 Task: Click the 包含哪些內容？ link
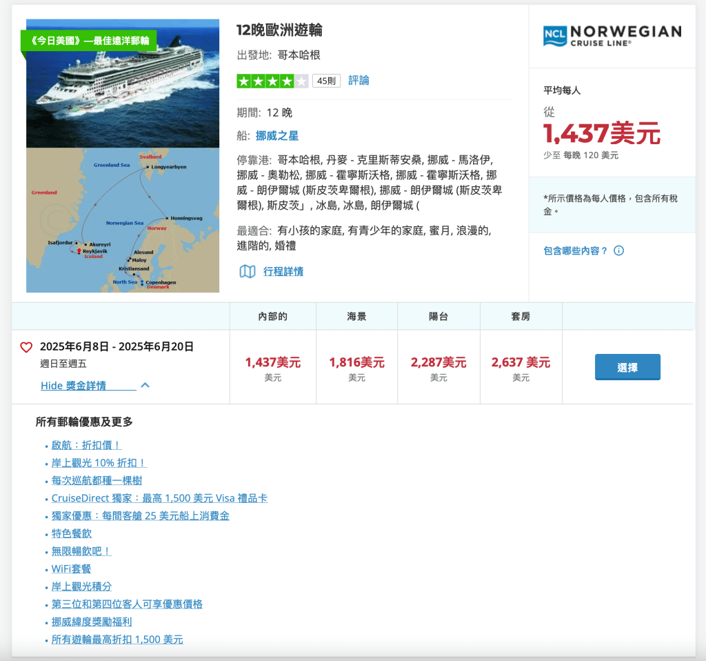click(x=576, y=250)
